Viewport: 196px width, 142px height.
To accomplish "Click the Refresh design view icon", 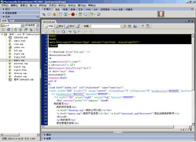I will pyautogui.click(x=143, y=26).
